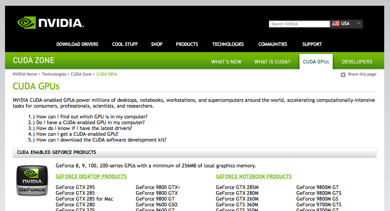This screenshot has width=390, height=211.
Task: Click GeForce GTX 285M text
Action: click(x=237, y=187)
